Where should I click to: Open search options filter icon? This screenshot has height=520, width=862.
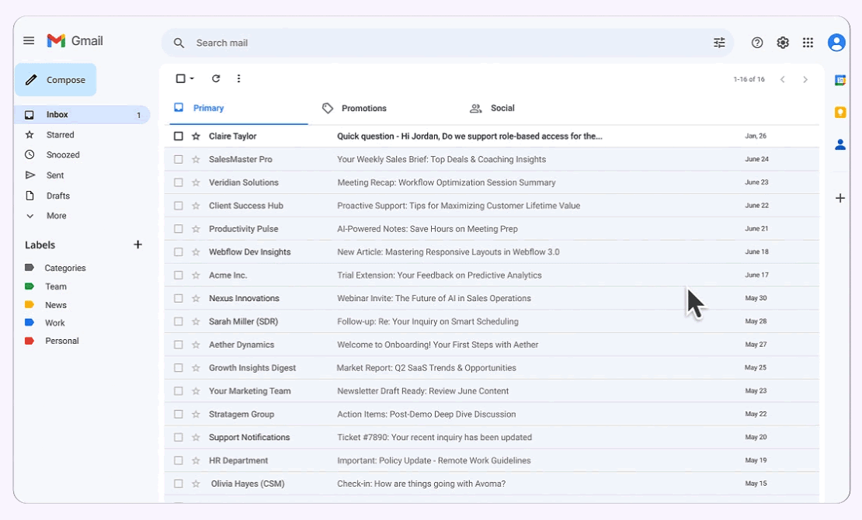(719, 43)
